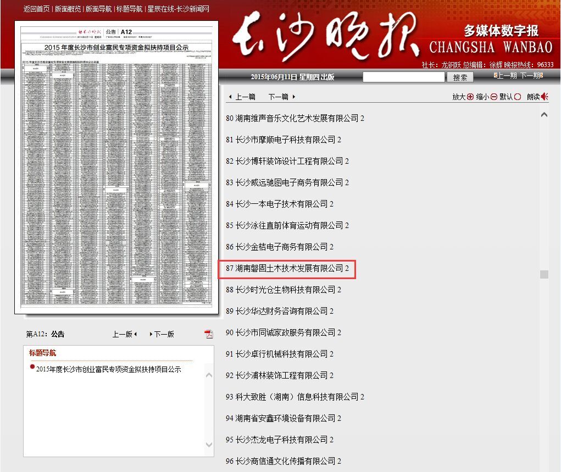The width and height of the screenshot is (561, 472).
Task: Go to next article with 下一篇
Action: coord(282,97)
